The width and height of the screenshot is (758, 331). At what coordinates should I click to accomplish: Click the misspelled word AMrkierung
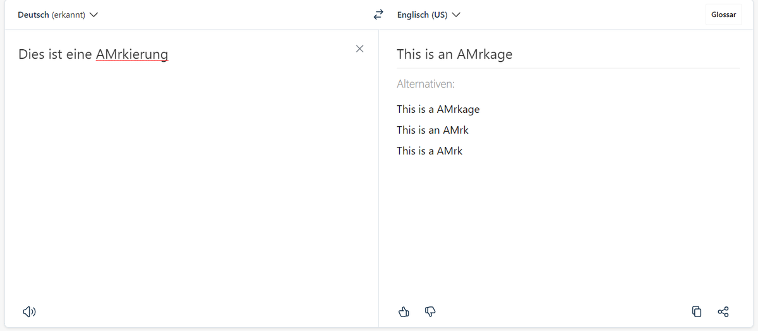(x=132, y=55)
